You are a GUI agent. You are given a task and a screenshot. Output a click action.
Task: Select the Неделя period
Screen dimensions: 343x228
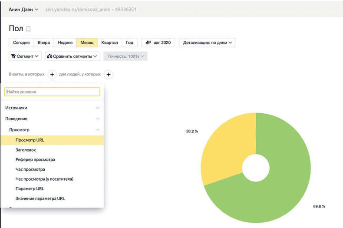[65, 43]
